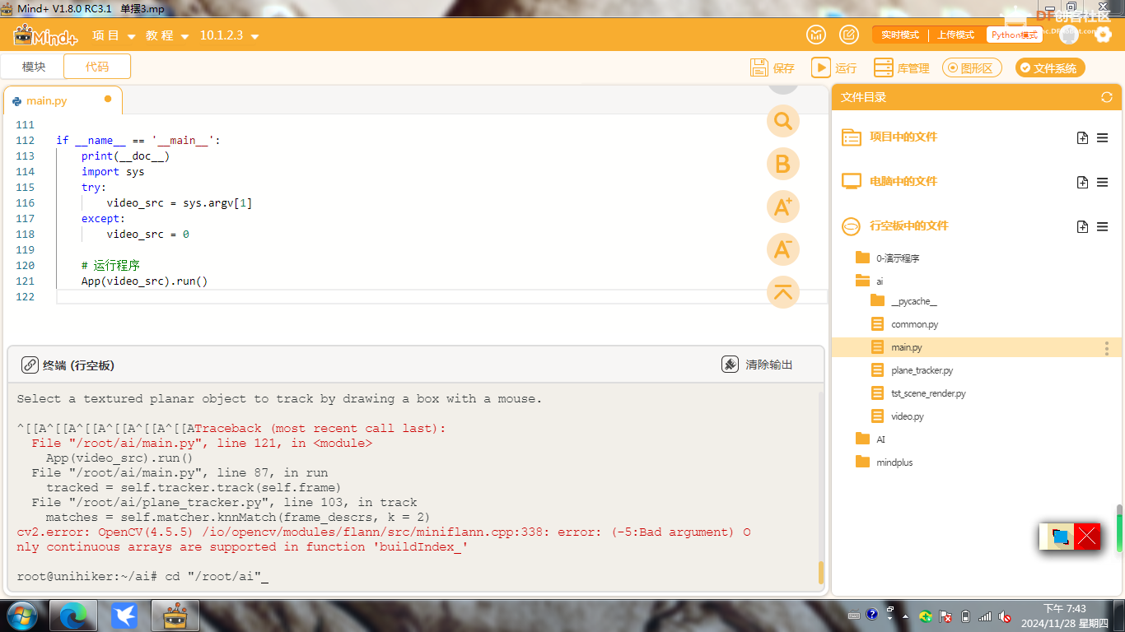Open more options for main.py file row
Viewport: 1125px width, 632px height.
coord(1107,348)
